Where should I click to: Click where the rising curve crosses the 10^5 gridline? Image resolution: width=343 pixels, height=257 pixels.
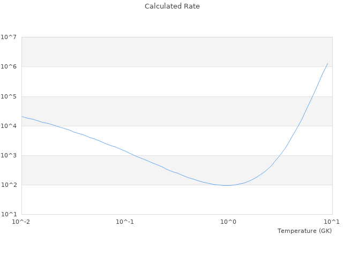click(x=312, y=96)
